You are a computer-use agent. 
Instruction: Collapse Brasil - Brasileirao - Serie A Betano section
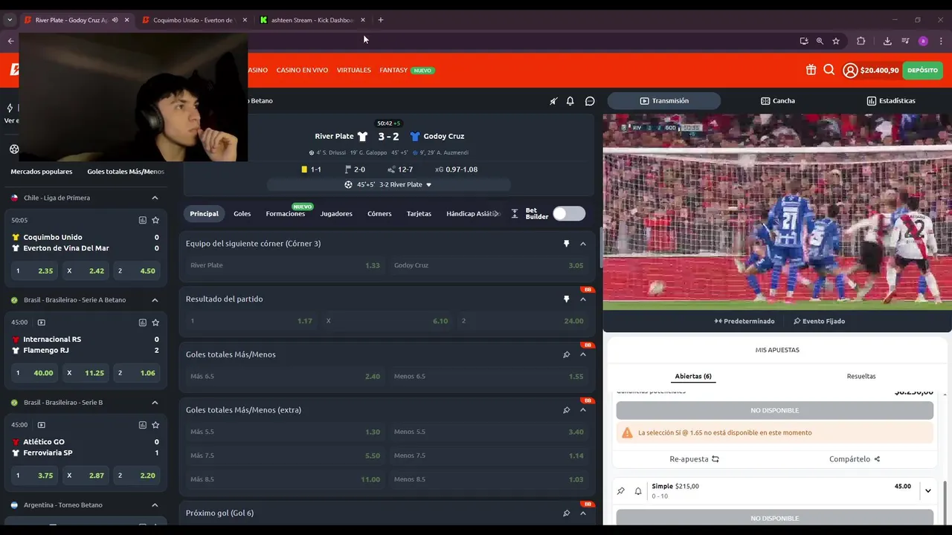click(x=155, y=300)
